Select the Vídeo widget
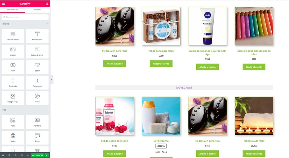Image resolution: width=289 pixels, height=158 pixels. point(13,67)
